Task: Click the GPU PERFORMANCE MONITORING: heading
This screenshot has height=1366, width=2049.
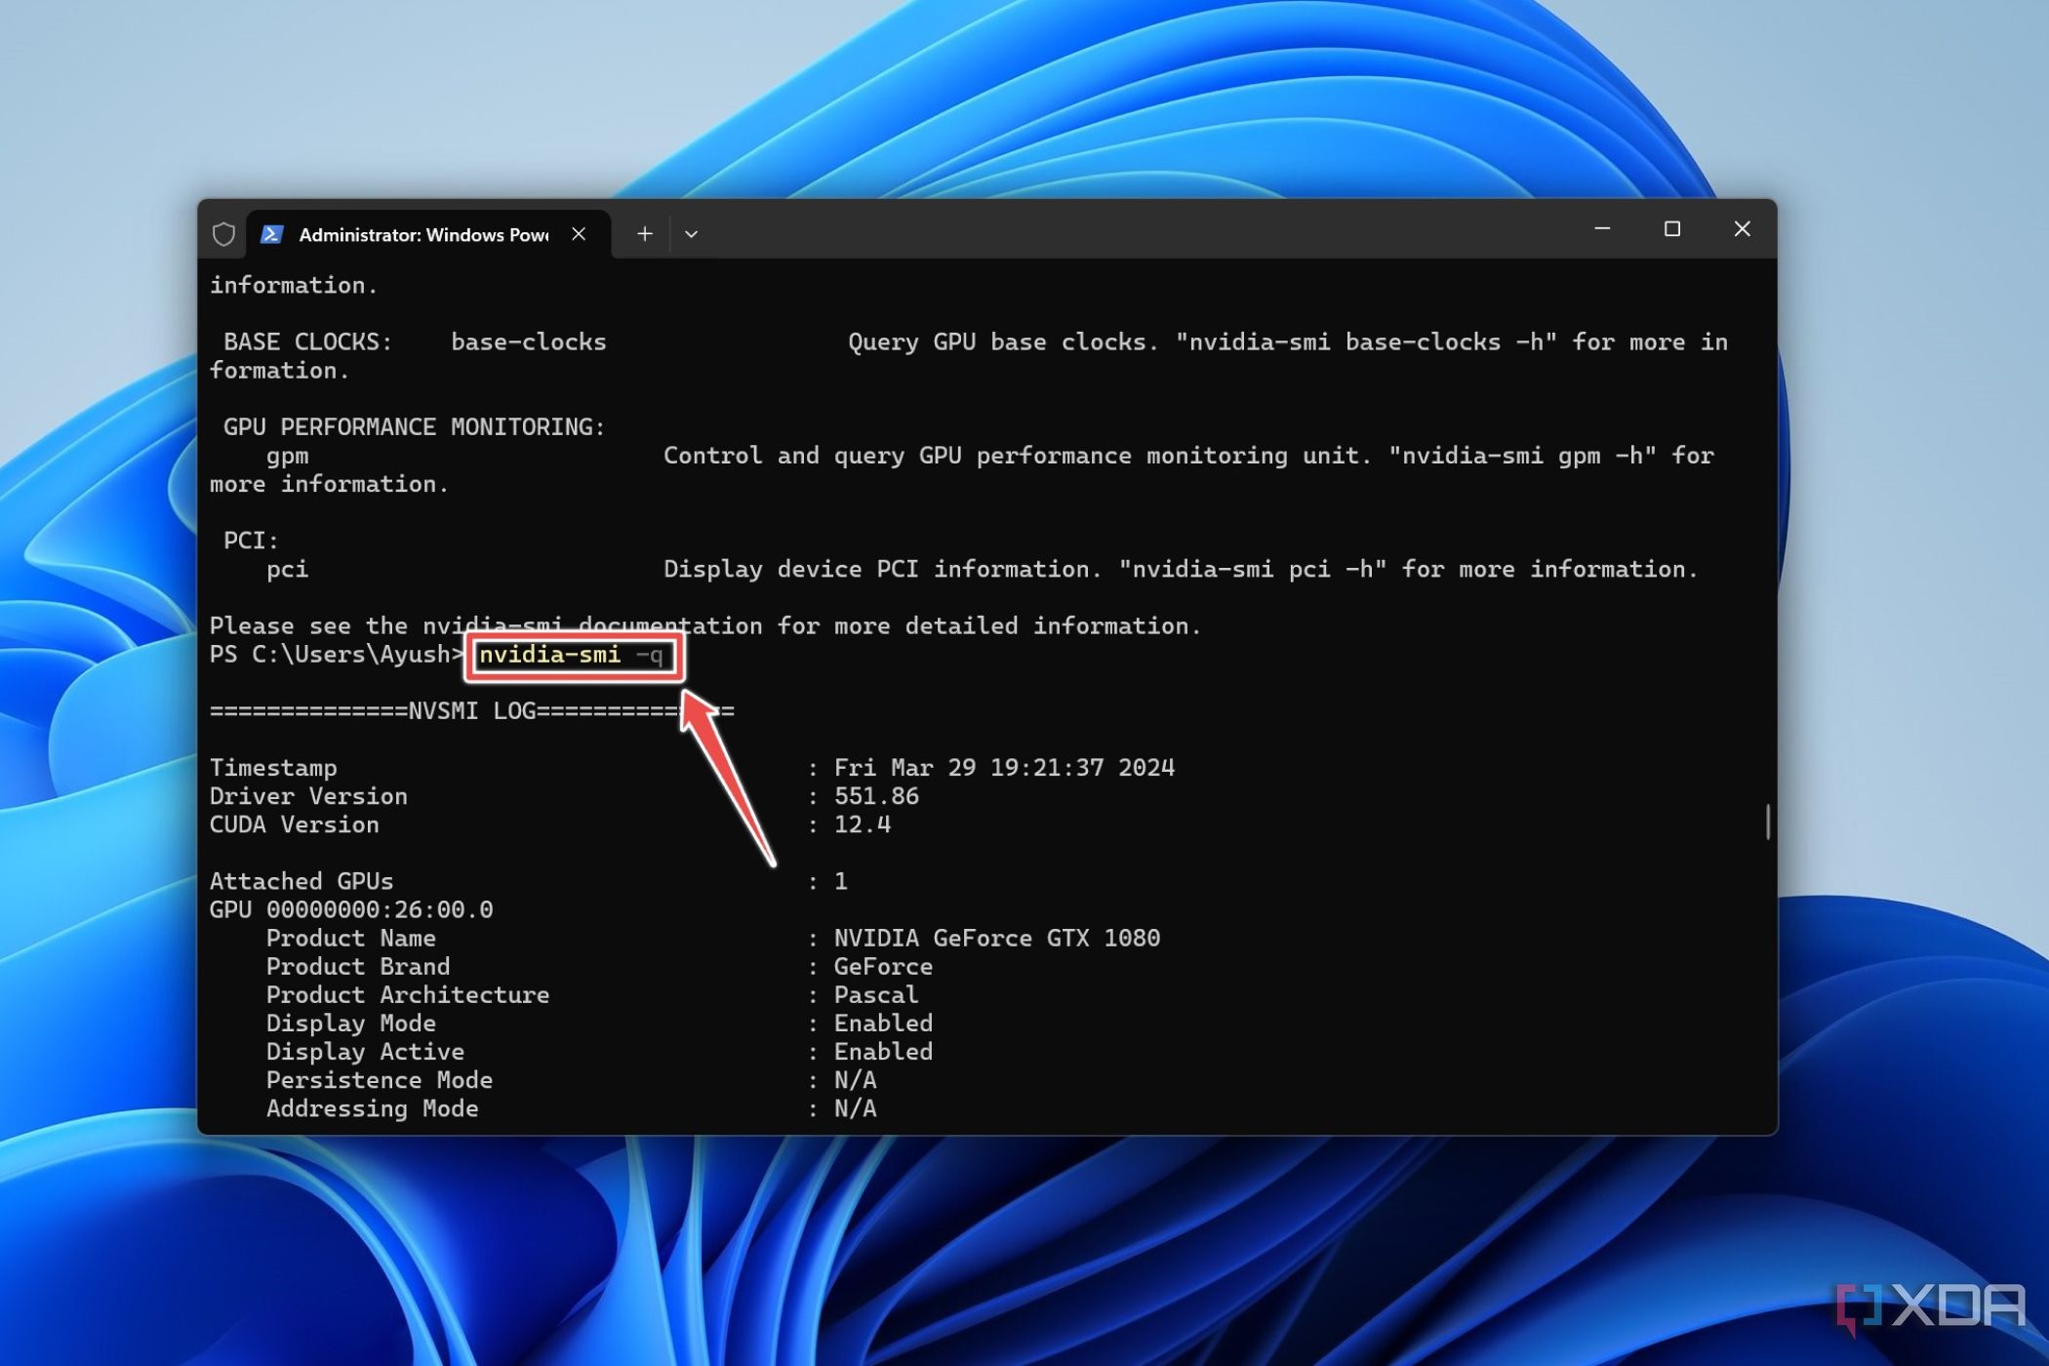Action: [415, 427]
